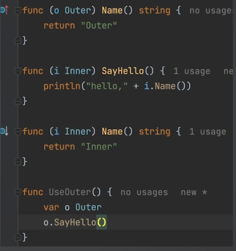236x251 pixels.
Task: Click the fold-end marker after return "Outer"
Action: [x=18, y=40]
